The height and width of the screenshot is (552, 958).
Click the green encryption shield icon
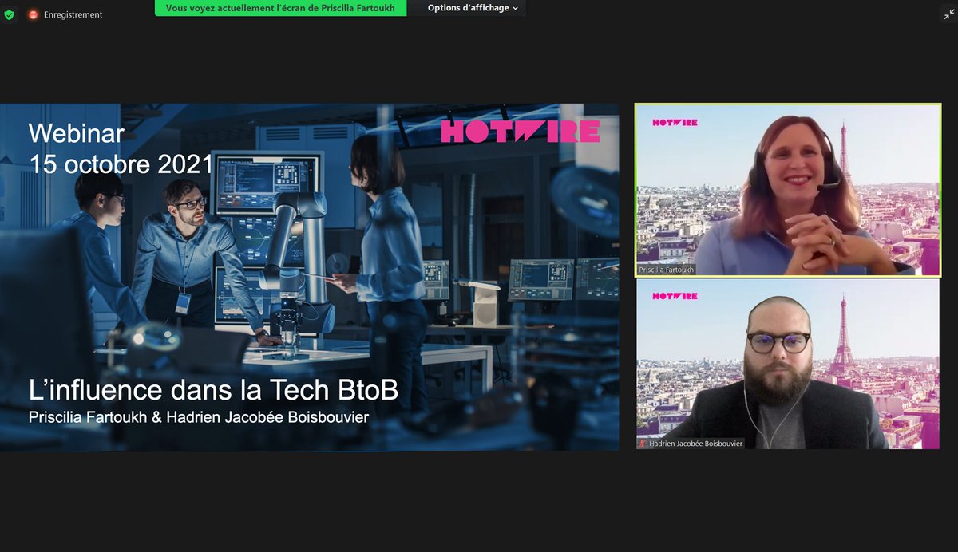click(x=9, y=14)
